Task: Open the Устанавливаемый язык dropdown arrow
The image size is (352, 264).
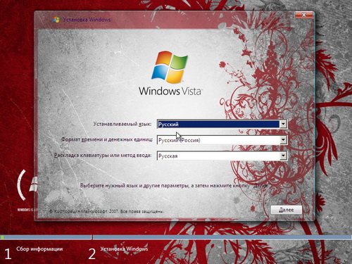Action: [283, 124]
